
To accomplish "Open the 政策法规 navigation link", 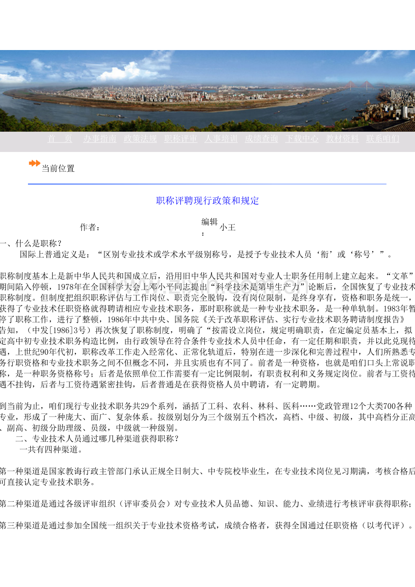I will click(140, 139).
